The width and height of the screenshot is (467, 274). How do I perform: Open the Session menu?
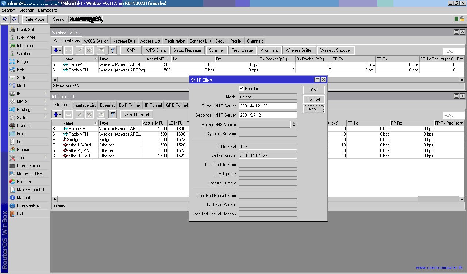9,10
